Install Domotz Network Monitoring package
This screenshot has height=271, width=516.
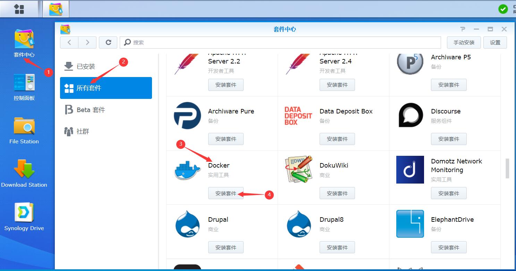tap(449, 193)
